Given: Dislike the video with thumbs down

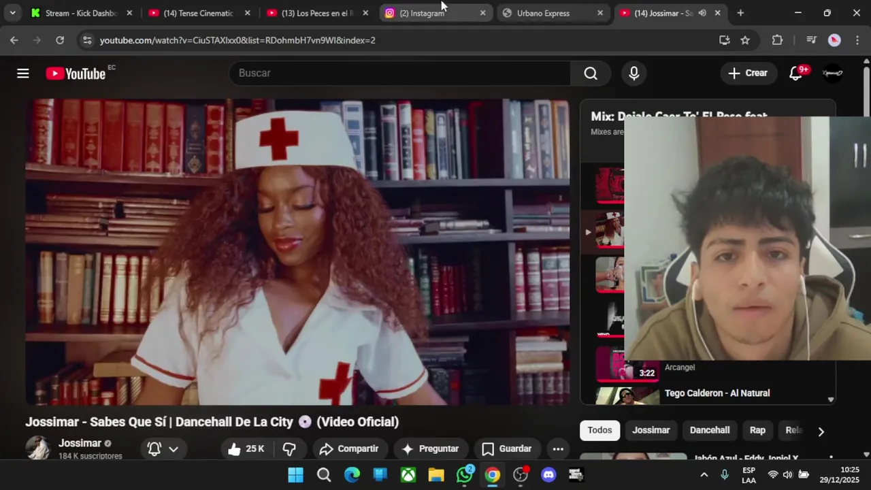Looking at the screenshot, I should point(289,448).
